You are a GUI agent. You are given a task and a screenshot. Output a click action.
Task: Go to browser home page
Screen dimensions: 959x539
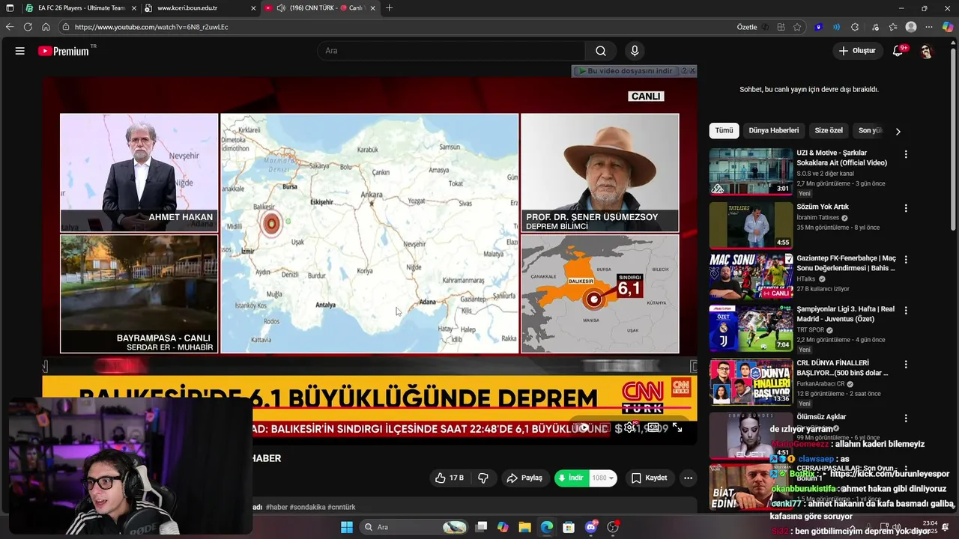[x=46, y=27]
